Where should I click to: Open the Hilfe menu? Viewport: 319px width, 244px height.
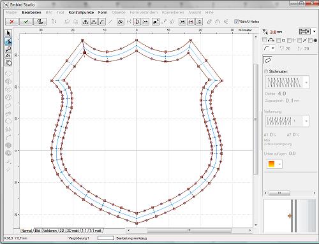(209, 13)
